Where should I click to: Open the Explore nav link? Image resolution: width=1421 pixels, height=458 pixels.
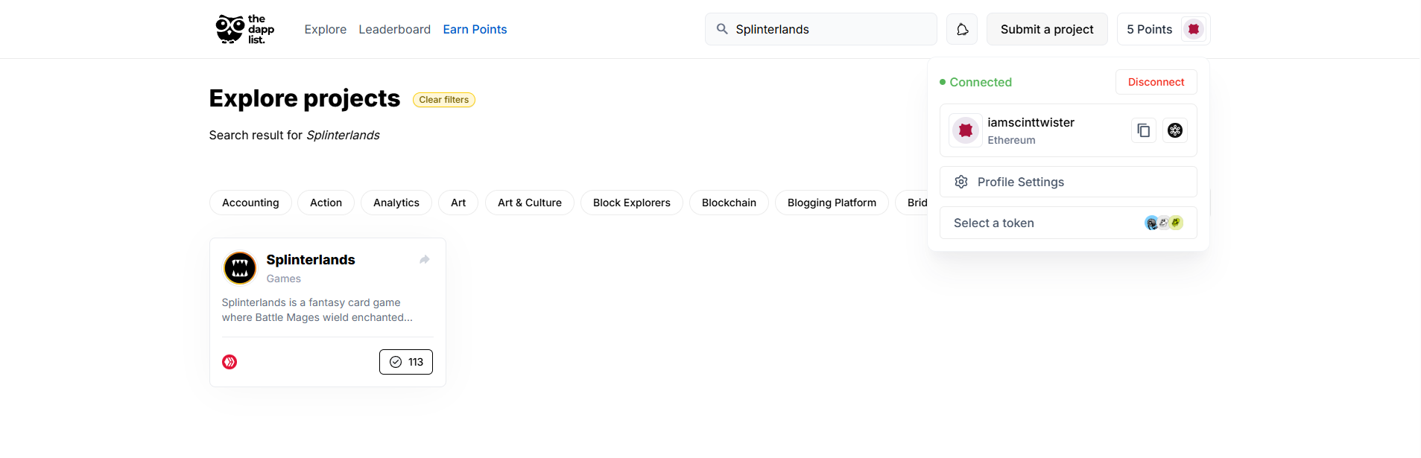326,29
